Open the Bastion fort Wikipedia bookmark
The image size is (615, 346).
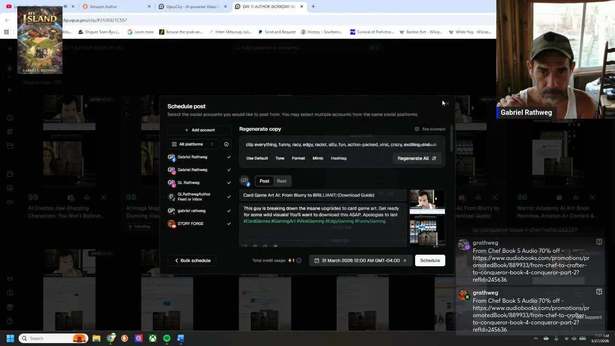click(x=421, y=32)
